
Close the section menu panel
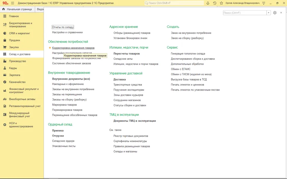(x=281, y=13)
